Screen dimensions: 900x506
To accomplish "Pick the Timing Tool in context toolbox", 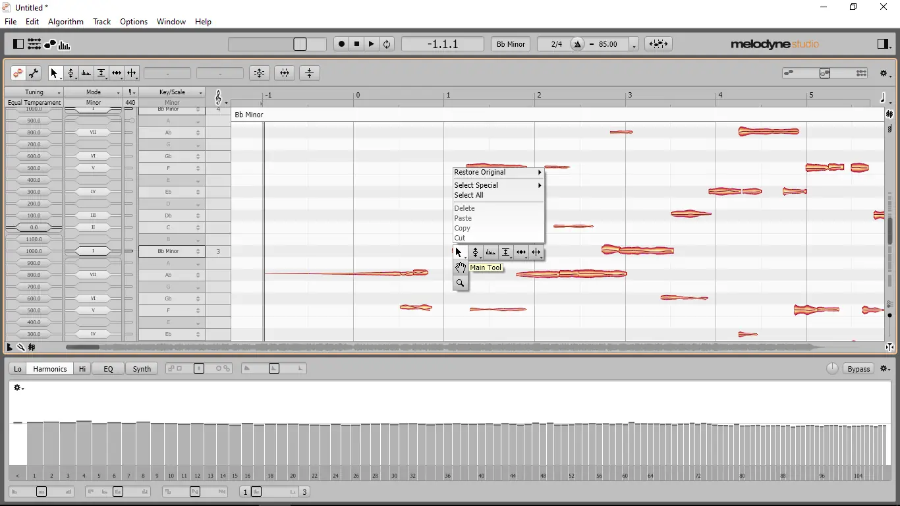I will [x=521, y=252].
